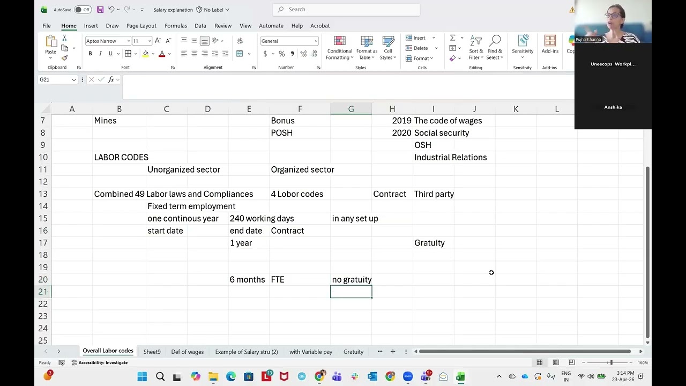Screen dimensions: 686x386
Task: Click the Merge & Center icon
Action: [x=240, y=54]
